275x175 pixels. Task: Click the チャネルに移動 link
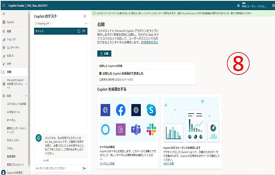pos(107,163)
